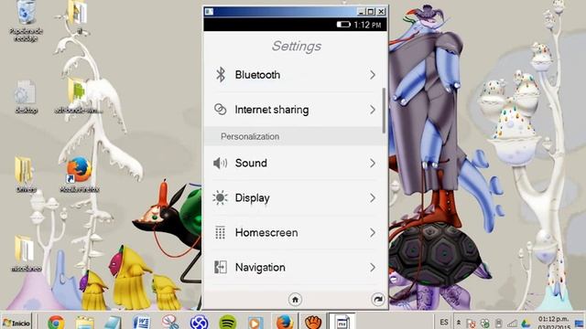Select the desktop settings file icon

coord(26,97)
